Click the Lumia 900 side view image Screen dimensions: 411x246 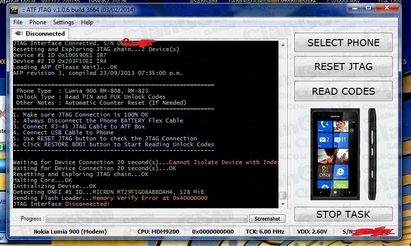372,154
